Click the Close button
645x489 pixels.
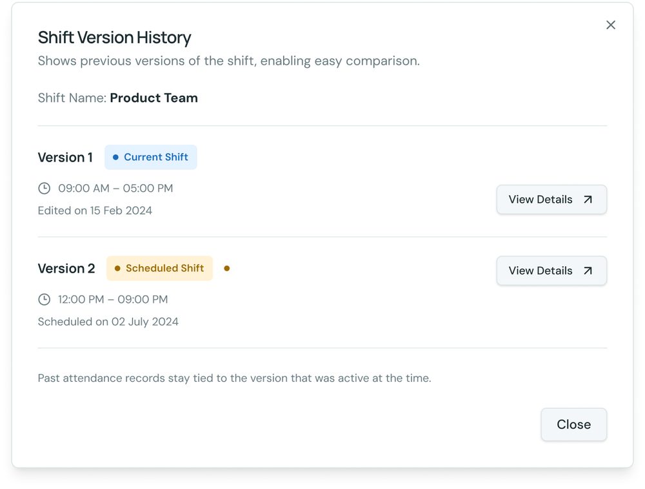(573, 424)
